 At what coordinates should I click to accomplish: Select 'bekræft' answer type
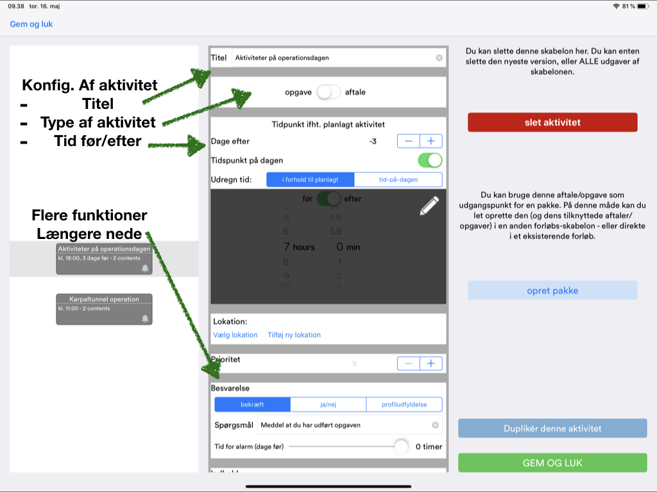point(252,405)
